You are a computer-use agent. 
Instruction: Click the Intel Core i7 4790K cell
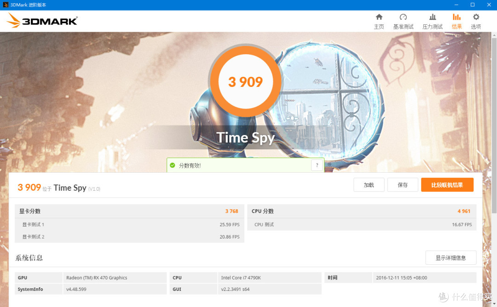(x=270, y=278)
